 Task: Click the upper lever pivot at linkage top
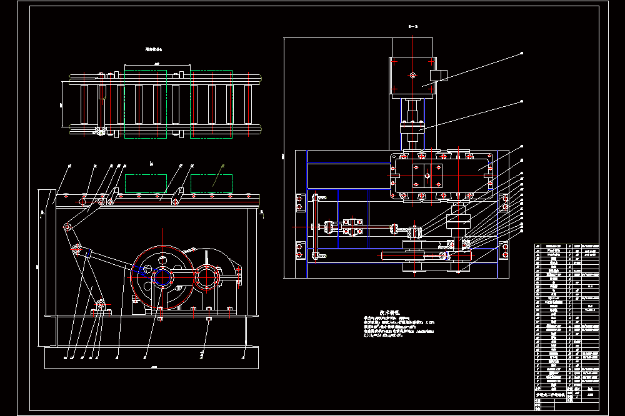(67, 227)
